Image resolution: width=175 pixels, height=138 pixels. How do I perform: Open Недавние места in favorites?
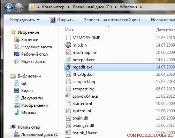pos(37,47)
